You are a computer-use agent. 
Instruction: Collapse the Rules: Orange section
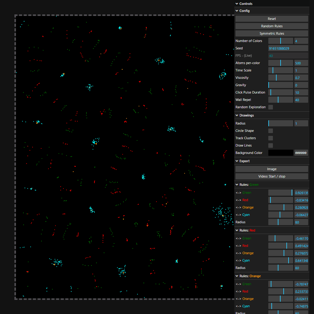272,276
